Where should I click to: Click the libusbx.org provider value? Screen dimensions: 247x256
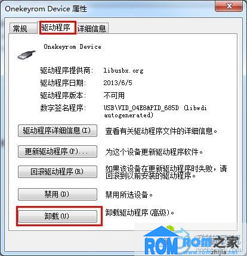[123, 71]
